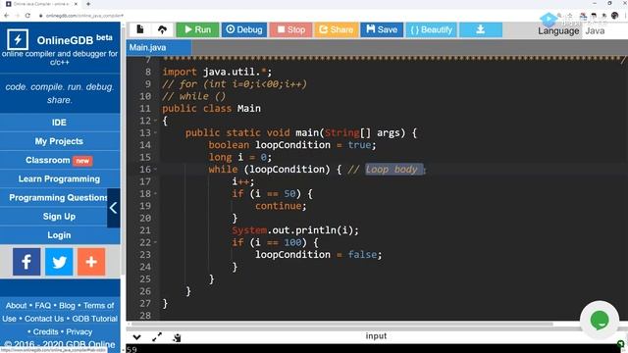Open the Blog link in the footer
628x353 pixels.
tap(67, 305)
